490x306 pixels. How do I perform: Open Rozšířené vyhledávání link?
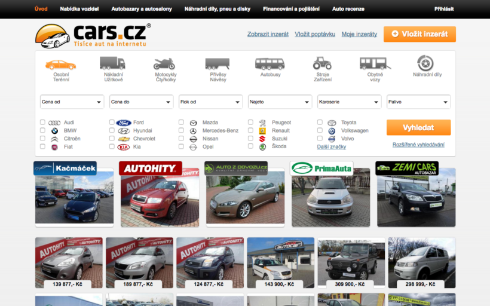(x=418, y=145)
